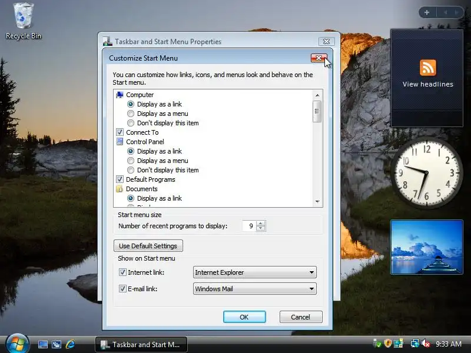Click sidebar previous gadgets arrow
The width and height of the screenshot is (471, 353).
click(446, 12)
